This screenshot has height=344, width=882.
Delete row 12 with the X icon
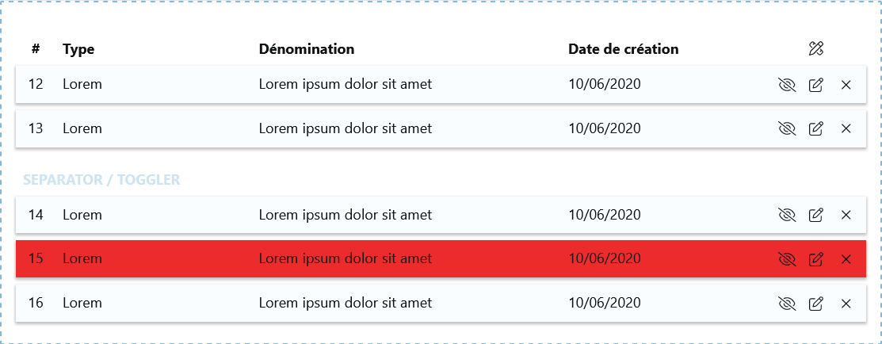(846, 85)
